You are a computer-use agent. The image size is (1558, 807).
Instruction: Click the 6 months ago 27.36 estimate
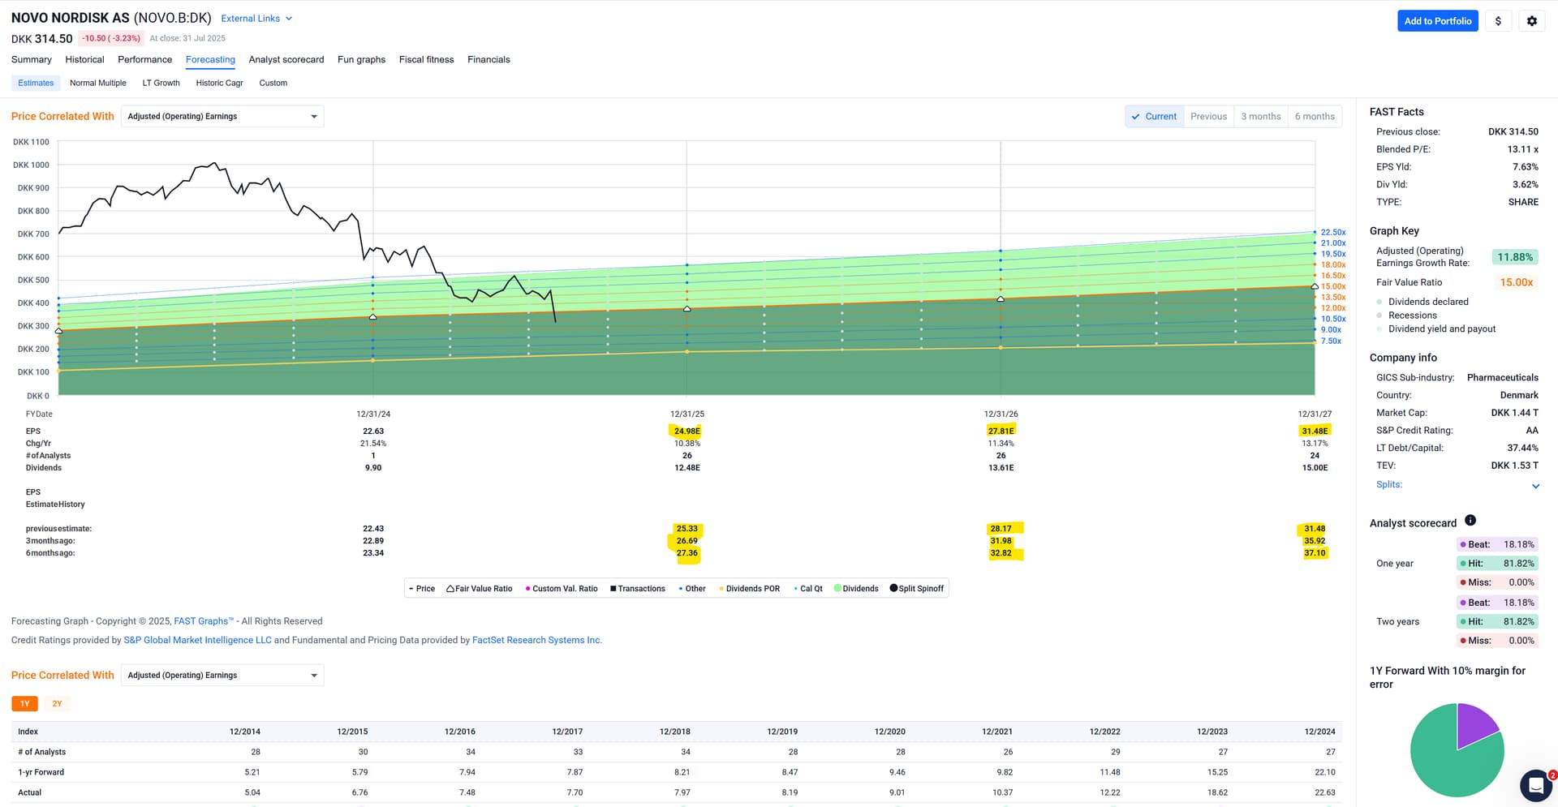686,553
